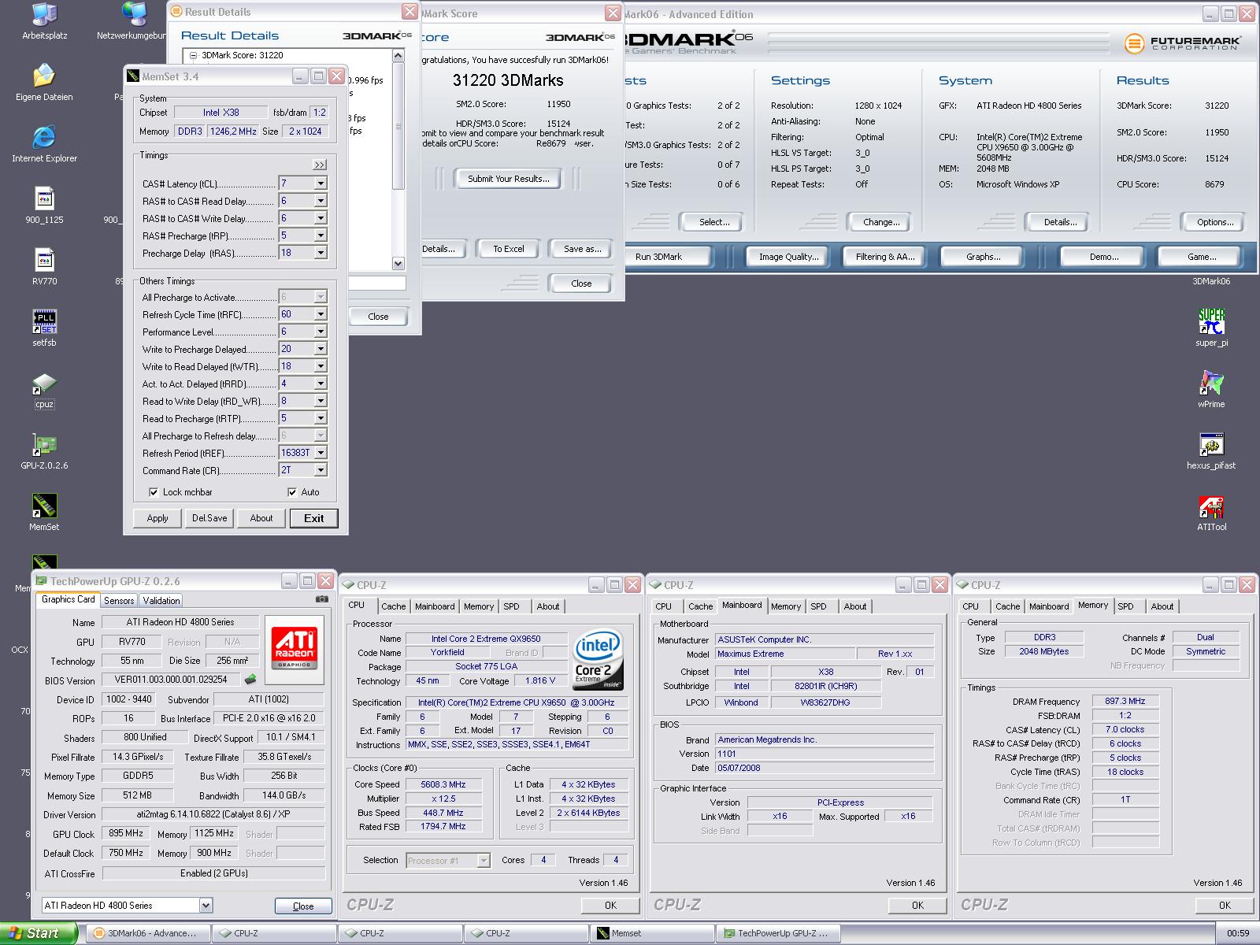The height and width of the screenshot is (945, 1260).
Task: Open the super_pi desktop shortcut
Action: [1211, 321]
